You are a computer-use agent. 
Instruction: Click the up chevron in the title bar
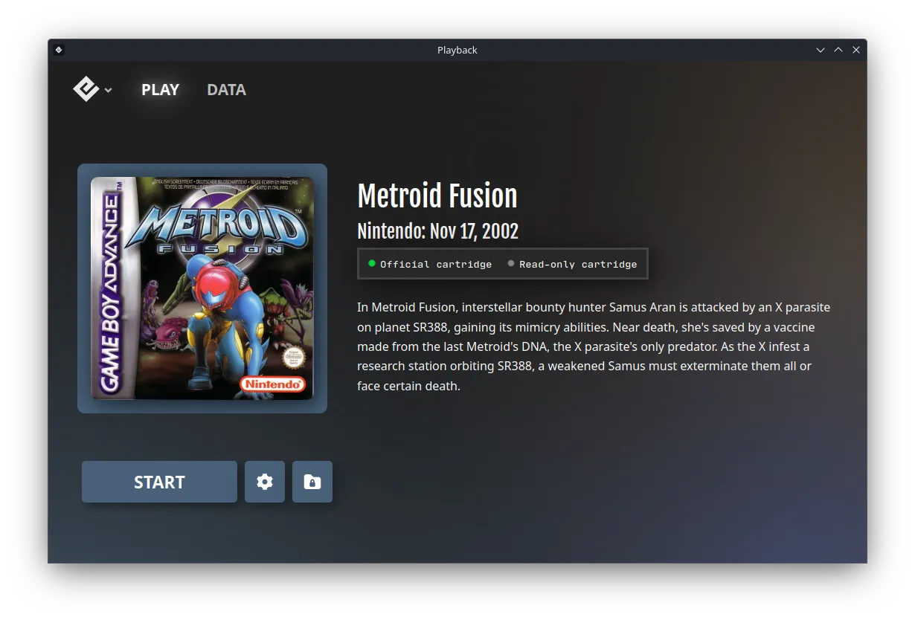click(838, 50)
